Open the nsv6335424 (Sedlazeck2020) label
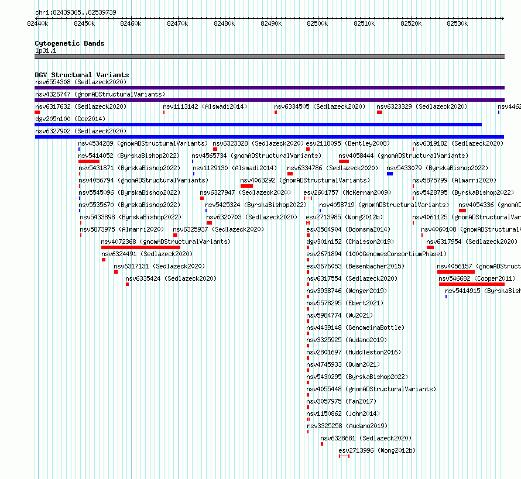This screenshot has height=479, width=521. coord(171,278)
